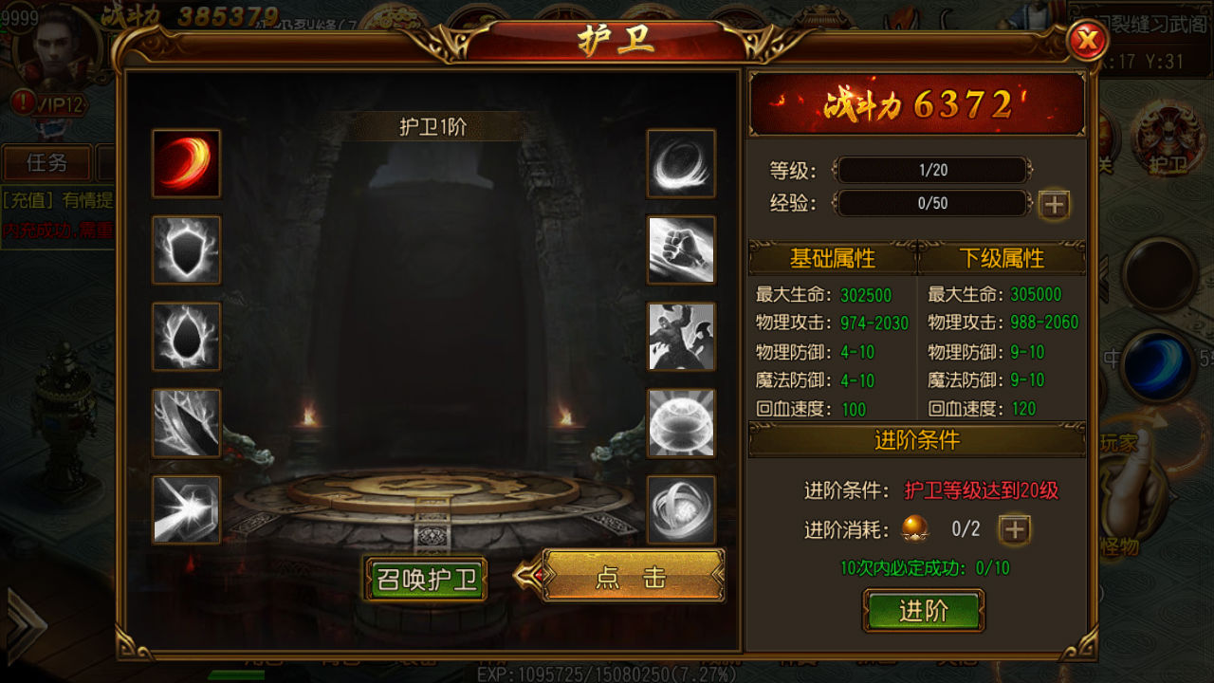The height and width of the screenshot is (683, 1214).
Task: Open the 任务 tab on left
Action: 46,163
